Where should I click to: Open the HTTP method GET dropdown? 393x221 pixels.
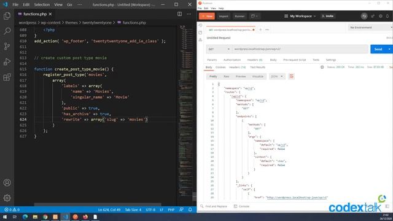click(x=219, y=49)
